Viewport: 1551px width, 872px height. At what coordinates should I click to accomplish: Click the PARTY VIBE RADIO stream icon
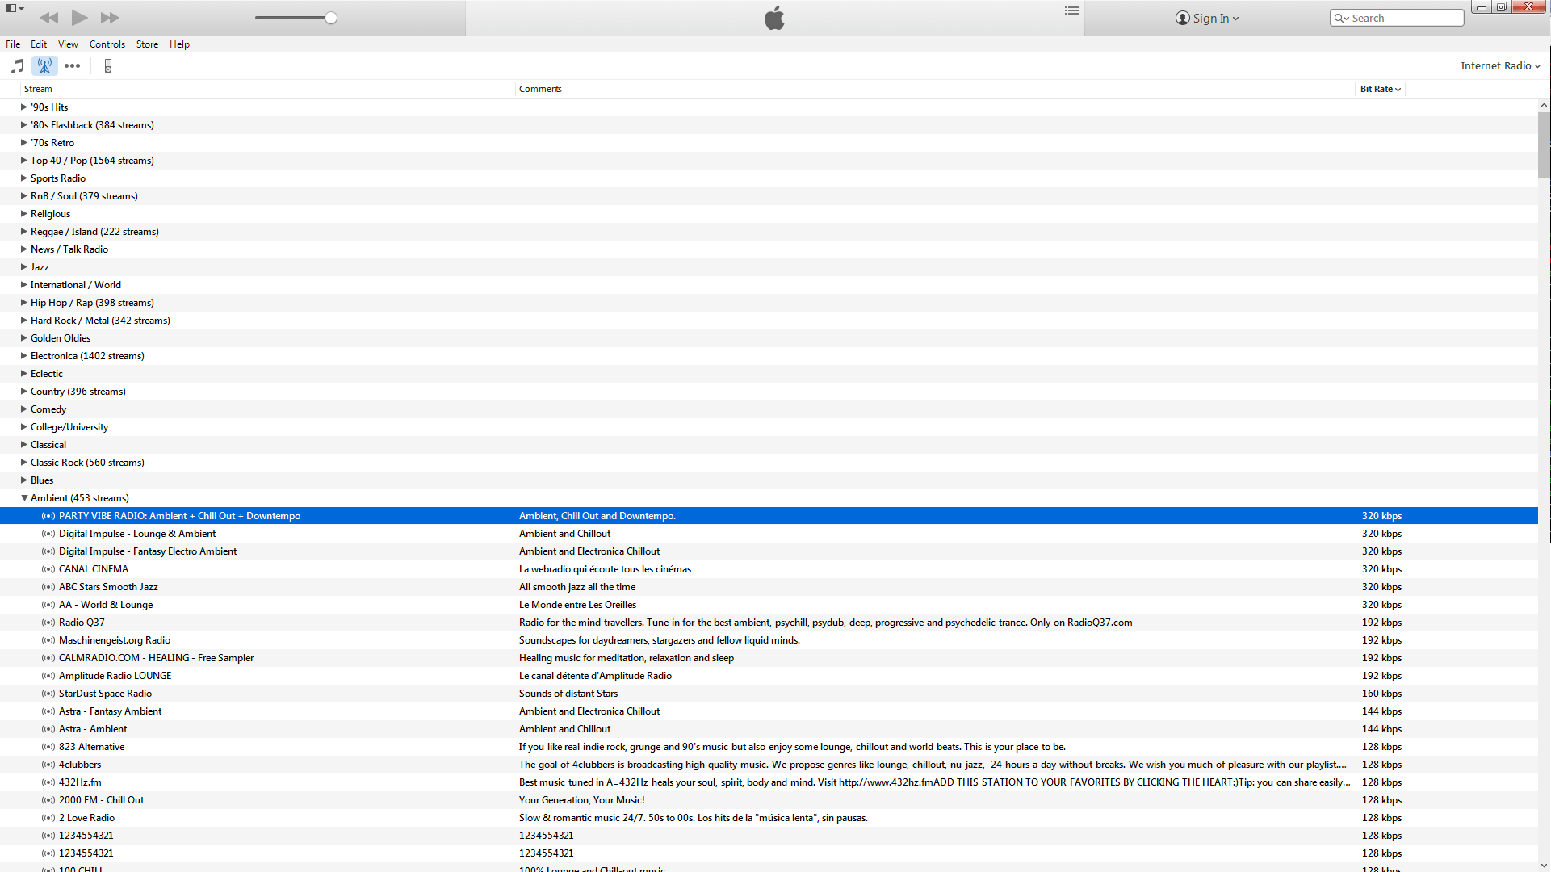coord(48,516)
